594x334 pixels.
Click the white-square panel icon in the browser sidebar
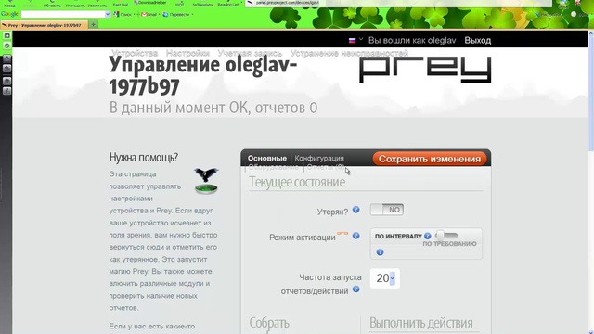click(x=6, y=35)
